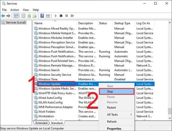
Task: Open the Help menu
Action: (36, 10)
